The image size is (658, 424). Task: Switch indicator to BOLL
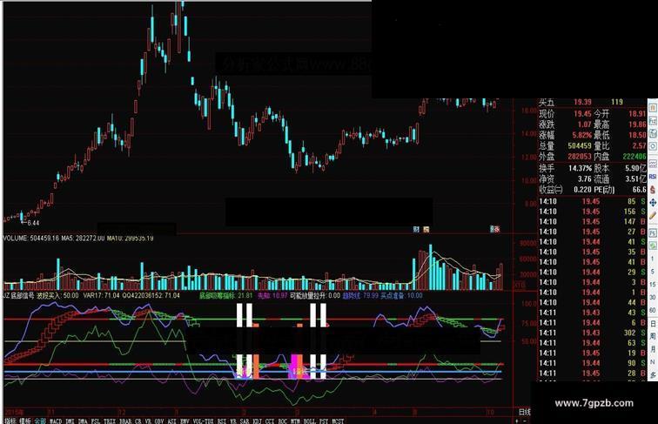(310, 421)
